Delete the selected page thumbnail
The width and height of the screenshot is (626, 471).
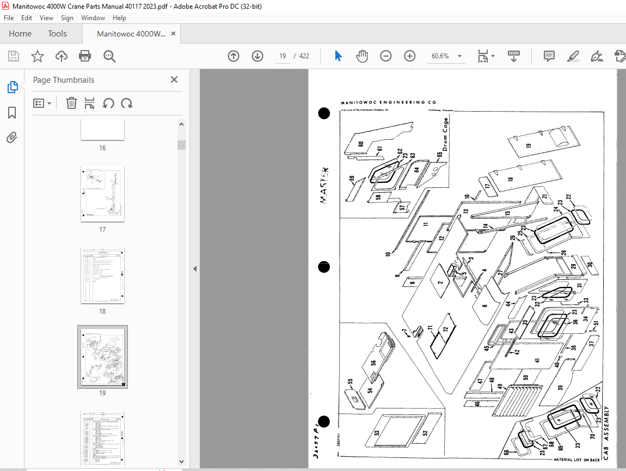tap(71, 103)
